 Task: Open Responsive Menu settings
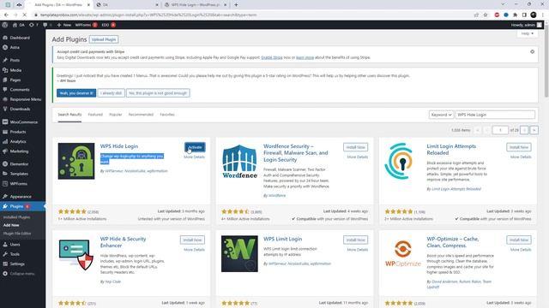(x=26, y=99)
